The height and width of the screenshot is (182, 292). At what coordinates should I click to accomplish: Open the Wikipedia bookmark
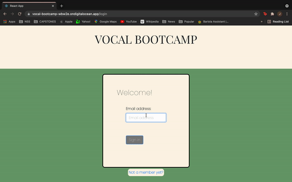click(x=149, y=21)
